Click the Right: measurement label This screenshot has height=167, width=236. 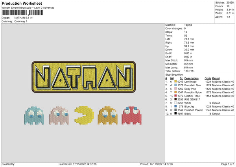point(168,43)
